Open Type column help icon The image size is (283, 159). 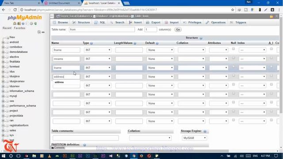click(x=92, y=43)
